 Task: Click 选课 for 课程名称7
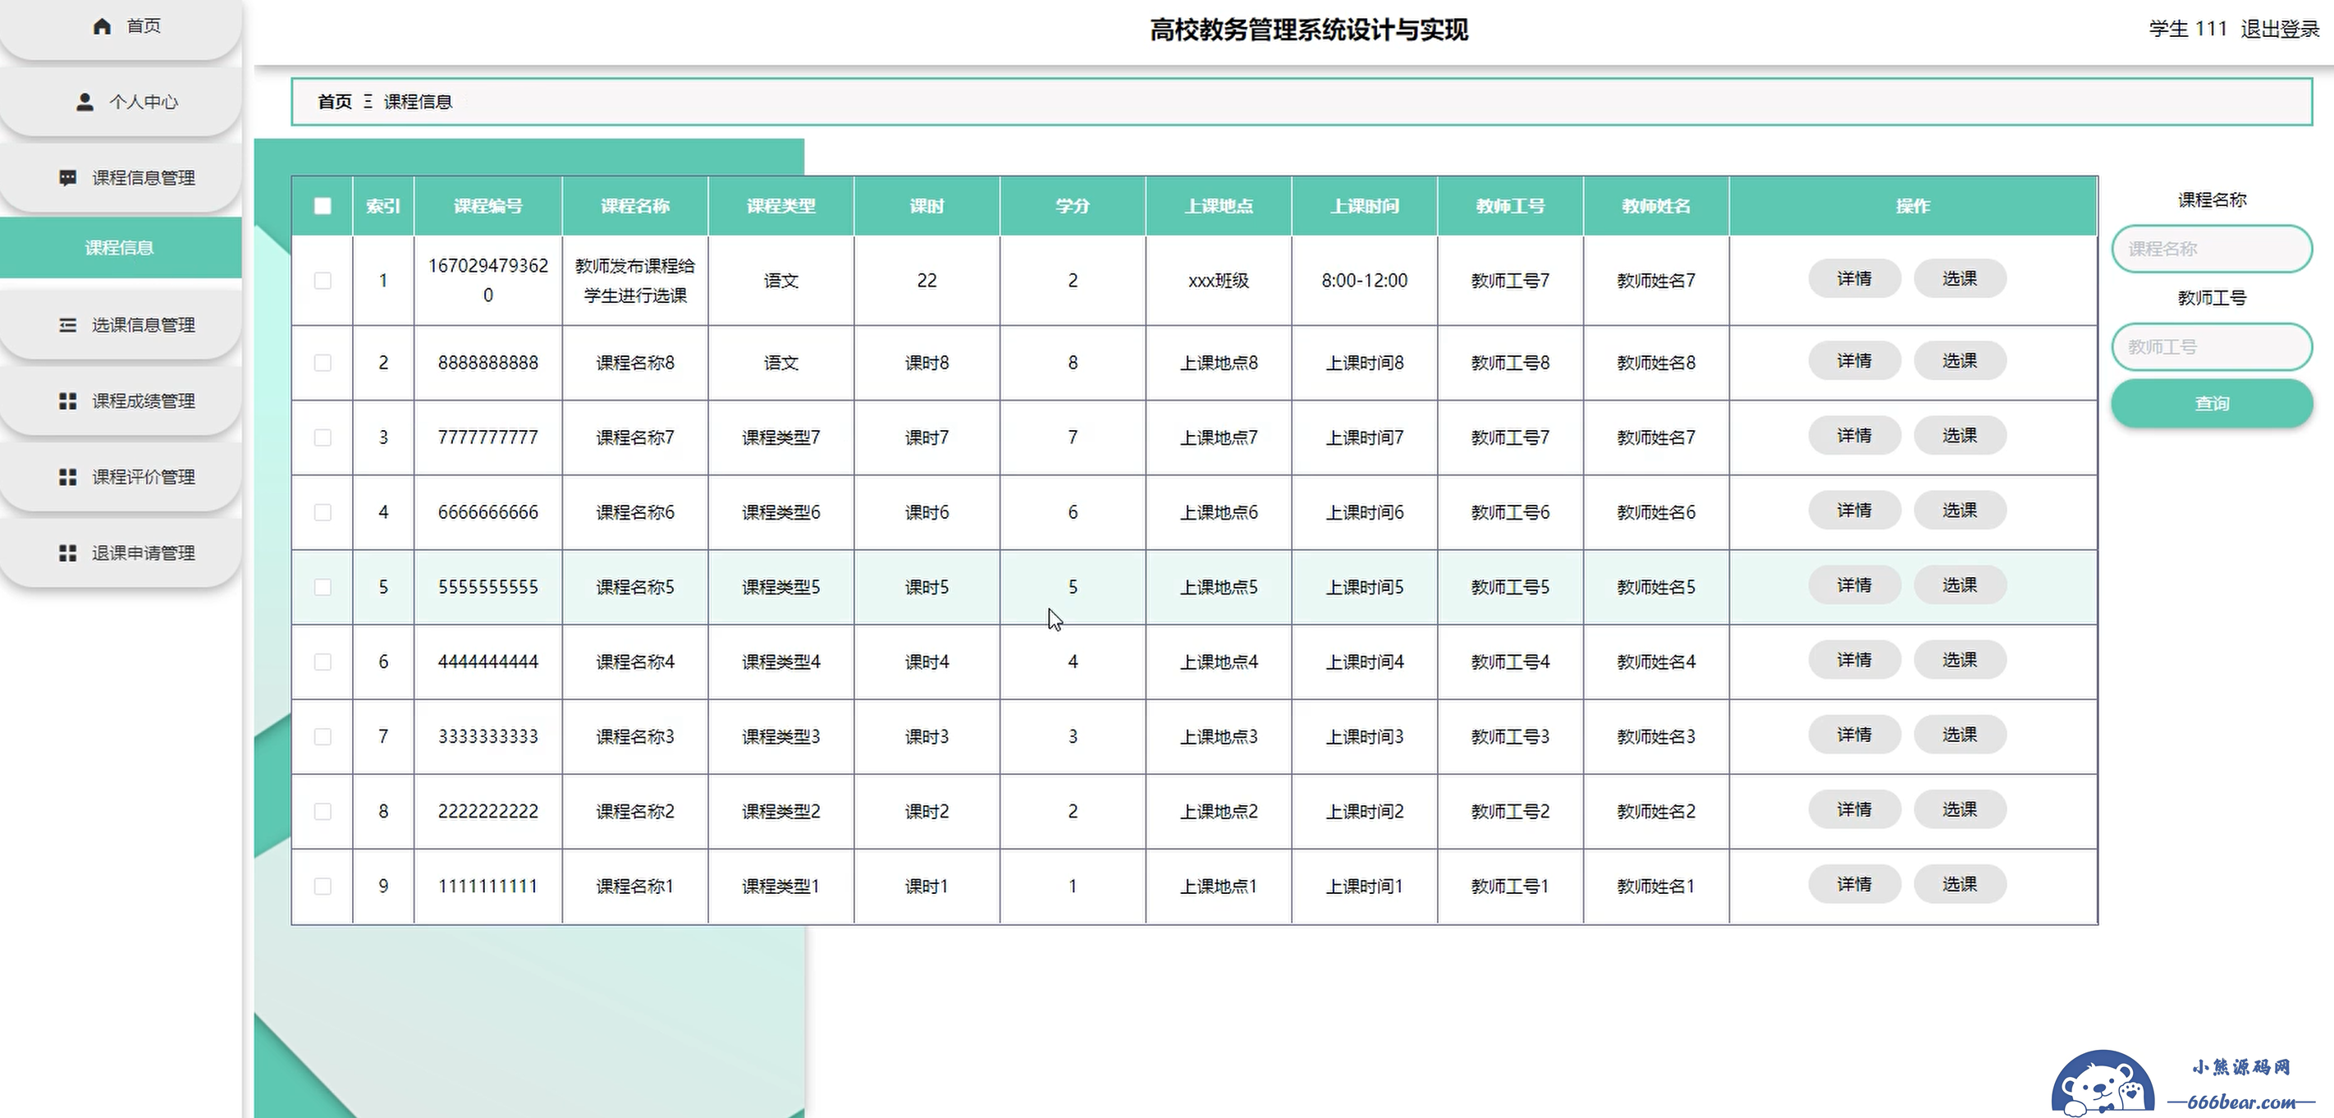pyautogui.click(x=1960, y=436)
